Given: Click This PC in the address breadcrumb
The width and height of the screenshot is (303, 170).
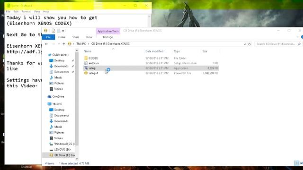Looking at the screenshot, I should 81,44.
